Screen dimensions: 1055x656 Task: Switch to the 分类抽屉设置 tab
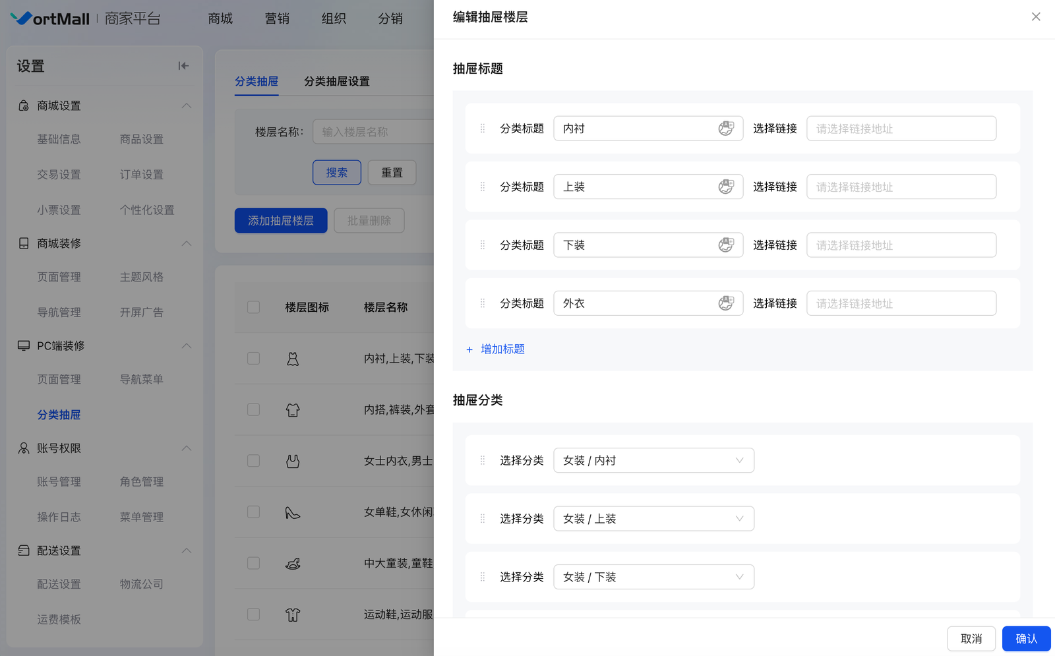[x=336, y=82]
